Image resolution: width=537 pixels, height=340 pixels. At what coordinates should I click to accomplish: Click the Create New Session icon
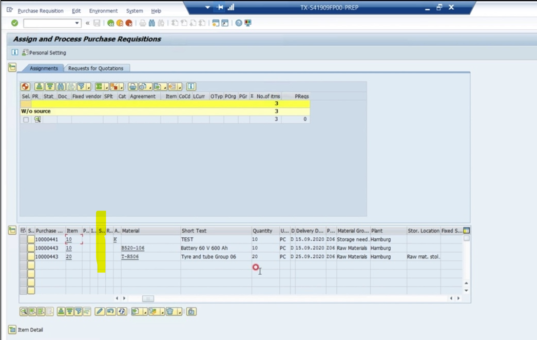click(216, 23)
